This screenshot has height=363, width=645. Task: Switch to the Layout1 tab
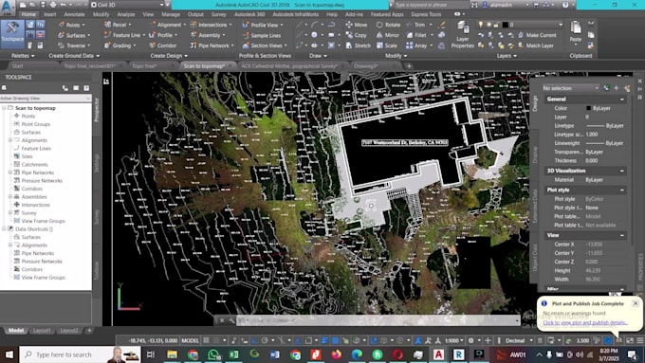coord(42,330)
